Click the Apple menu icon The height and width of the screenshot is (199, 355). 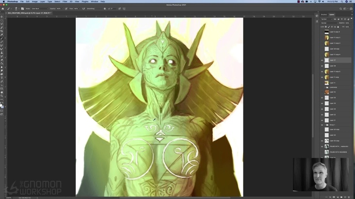(x=3, y=1)
